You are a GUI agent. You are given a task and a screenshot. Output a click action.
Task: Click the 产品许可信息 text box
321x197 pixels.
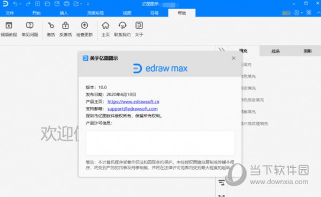[x=160, y=143]
